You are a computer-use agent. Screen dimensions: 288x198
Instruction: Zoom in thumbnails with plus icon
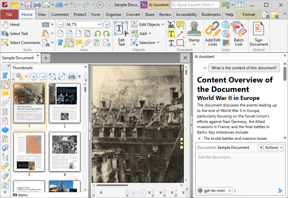pyautogui.click(x=33, y=77)
